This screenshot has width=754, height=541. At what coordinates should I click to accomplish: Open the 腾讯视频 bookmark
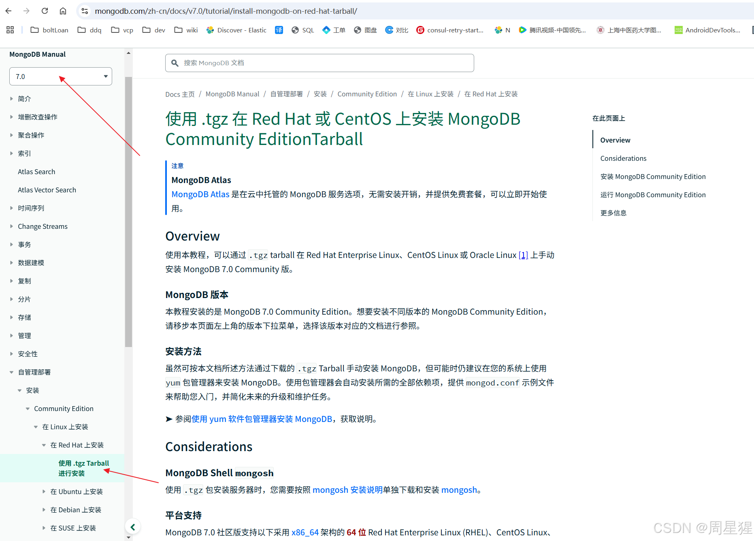pos(552,30)
